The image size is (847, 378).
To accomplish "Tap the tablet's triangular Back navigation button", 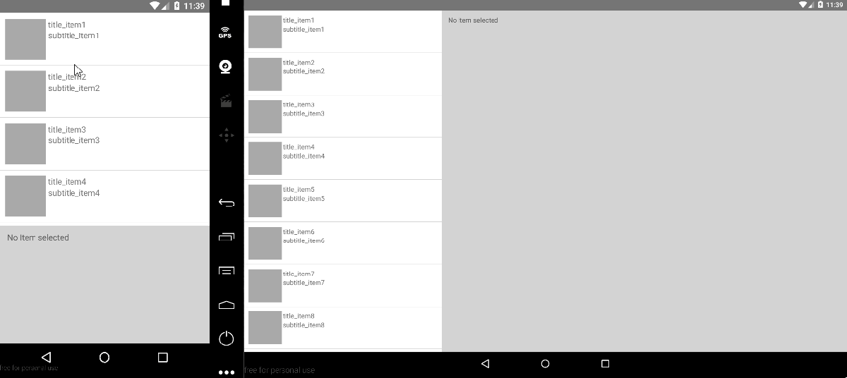I will coord(485,364).
